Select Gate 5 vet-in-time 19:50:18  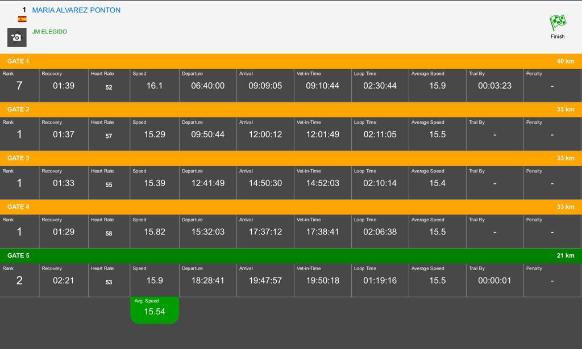point(322,280)
